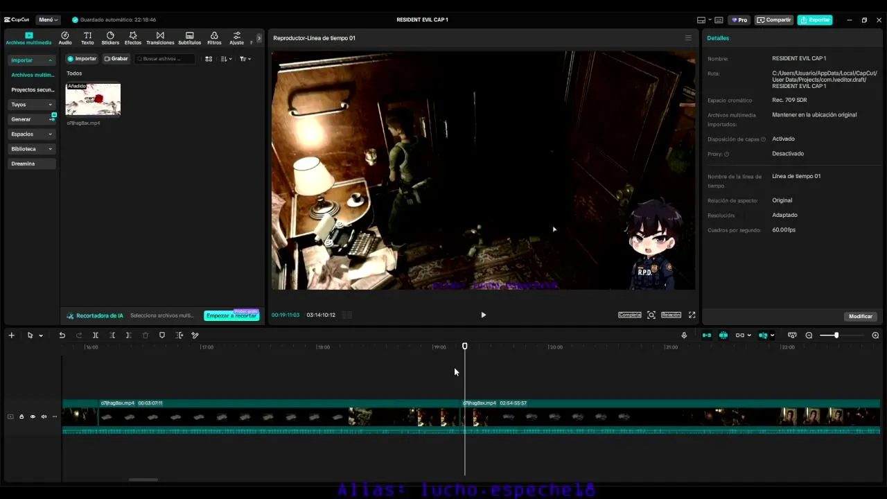887x499 pixels.
Task: Click the timeline zoom-to-fit icon
Action: click(792, 335)
